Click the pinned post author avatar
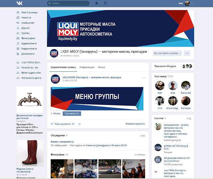 tap(55, 79)
